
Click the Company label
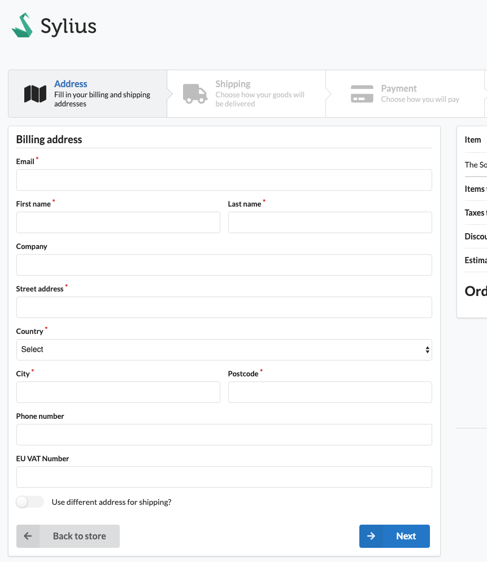(x=32, y=247)
